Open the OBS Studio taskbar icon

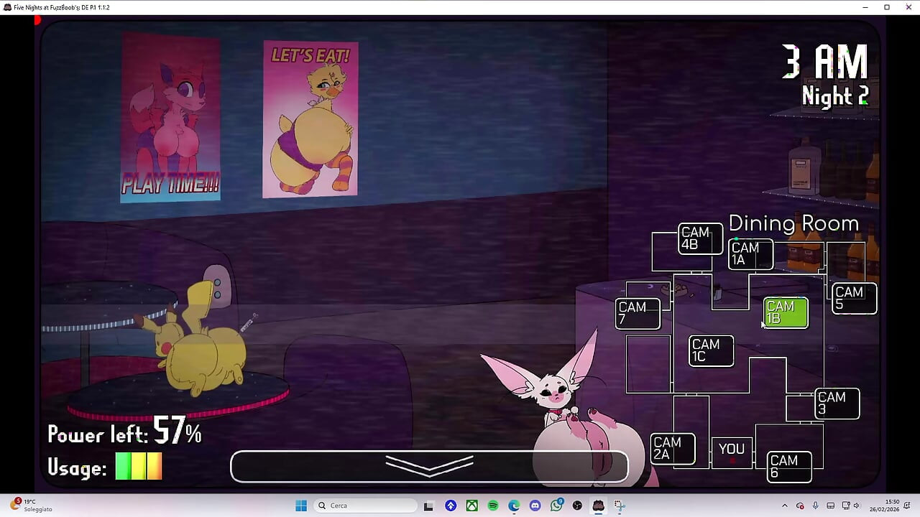point(577,506)
